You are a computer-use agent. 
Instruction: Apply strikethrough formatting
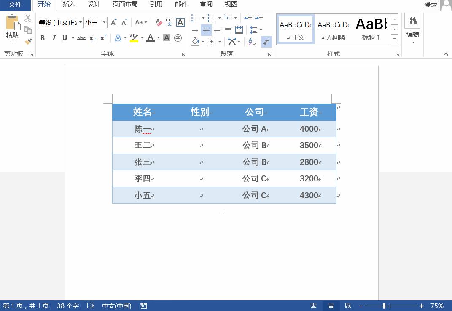coord(81,38)
